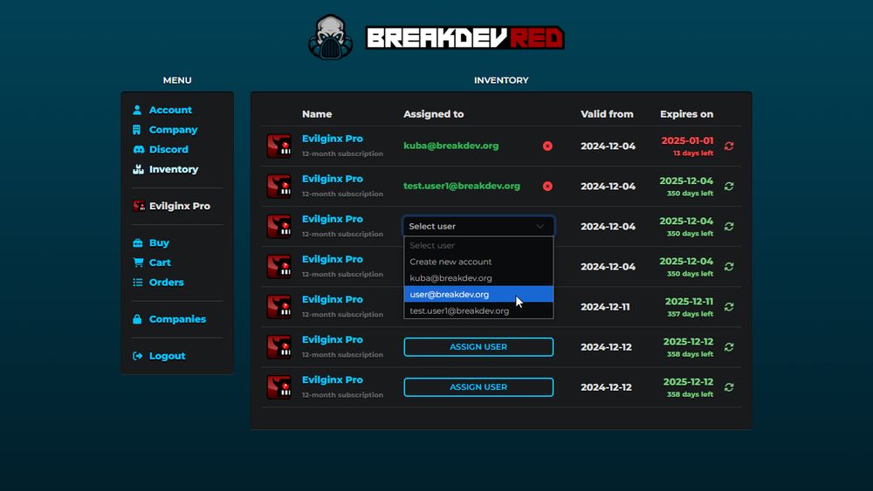The image size is (873, 491).
Task: Click the Inventory boxes icon
Action: (x=138, y=169)
